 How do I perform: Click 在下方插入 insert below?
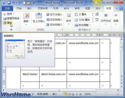[54, 15]
